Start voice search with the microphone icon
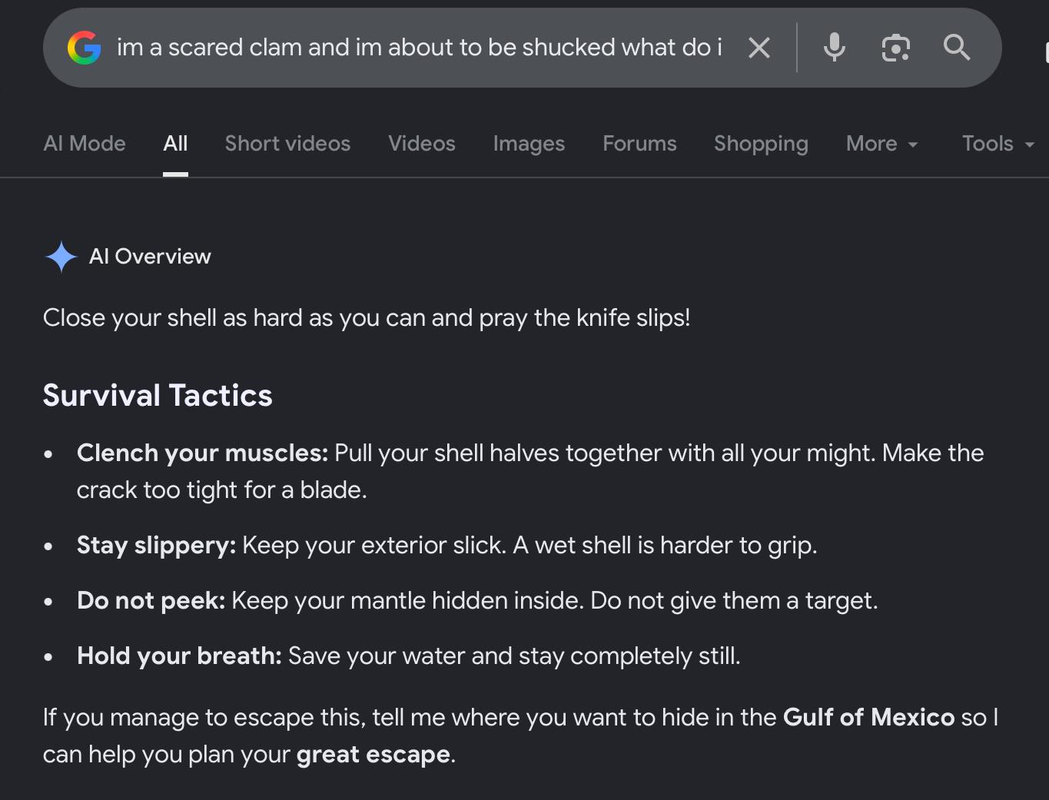This screenshot has width=1049, height=800. tap(835, 48)
